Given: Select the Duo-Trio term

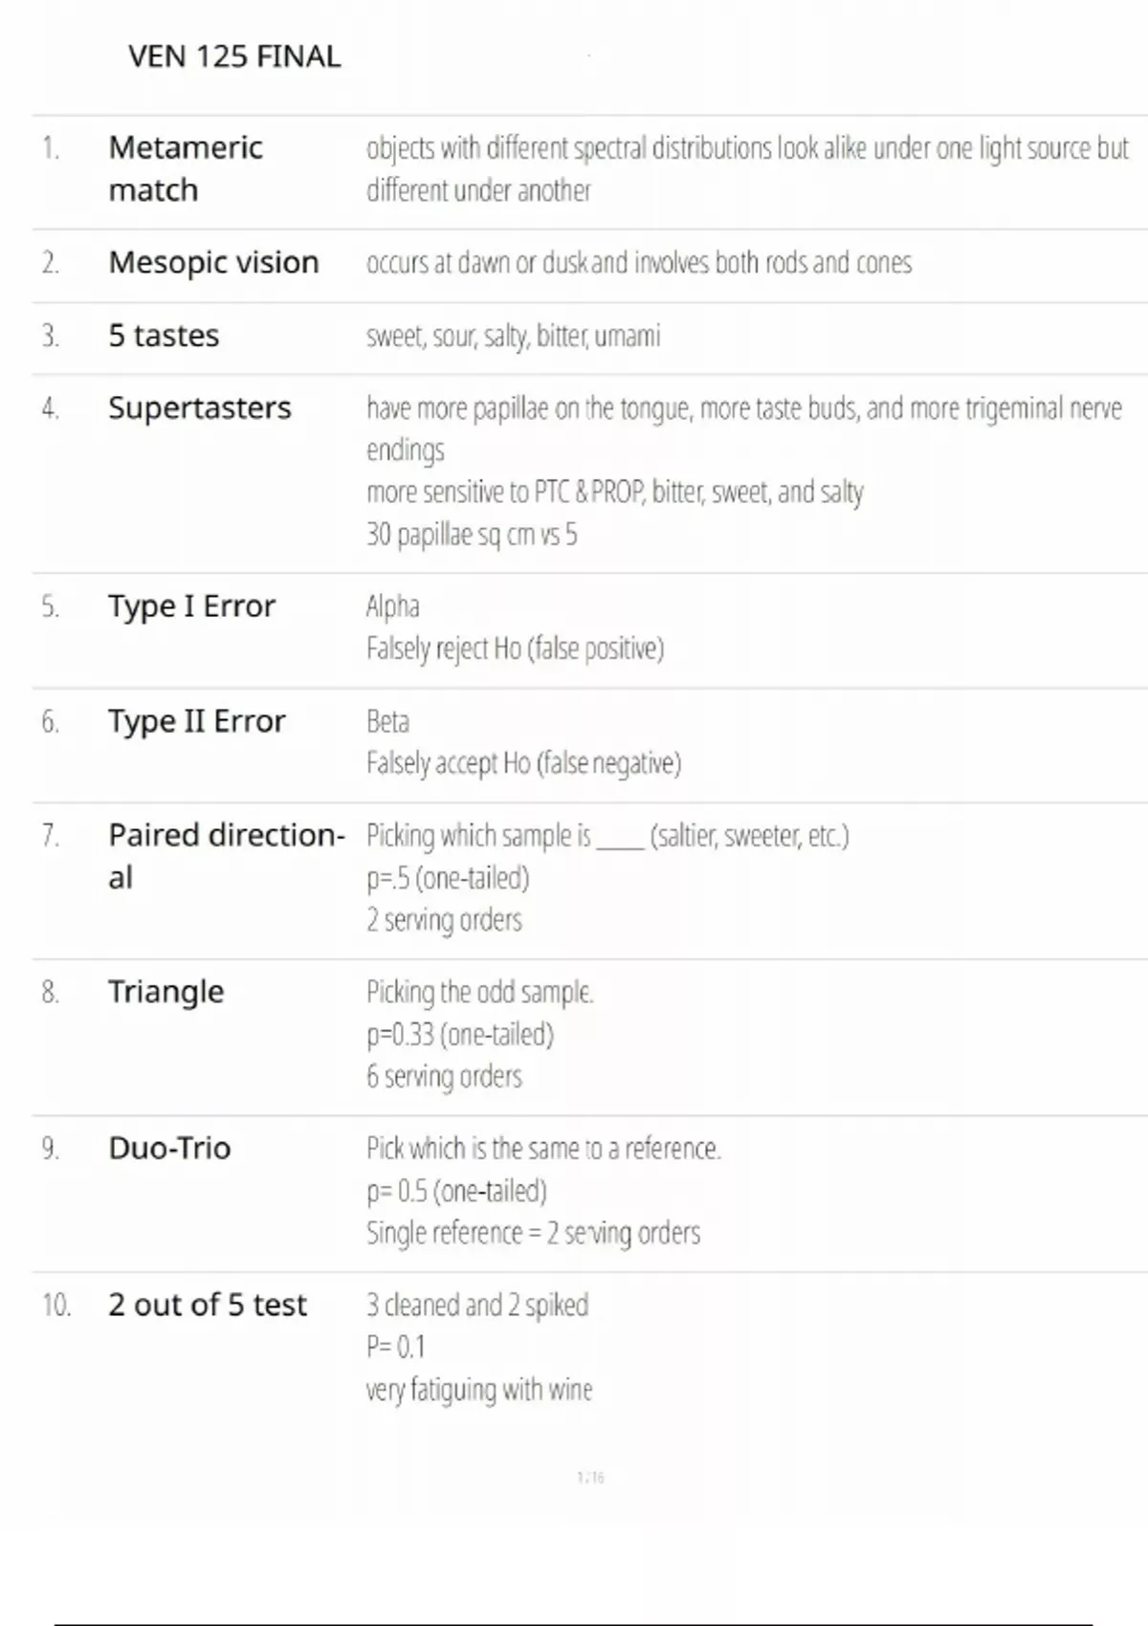Looking at the screenshot, I should (x=169, y=1148).
